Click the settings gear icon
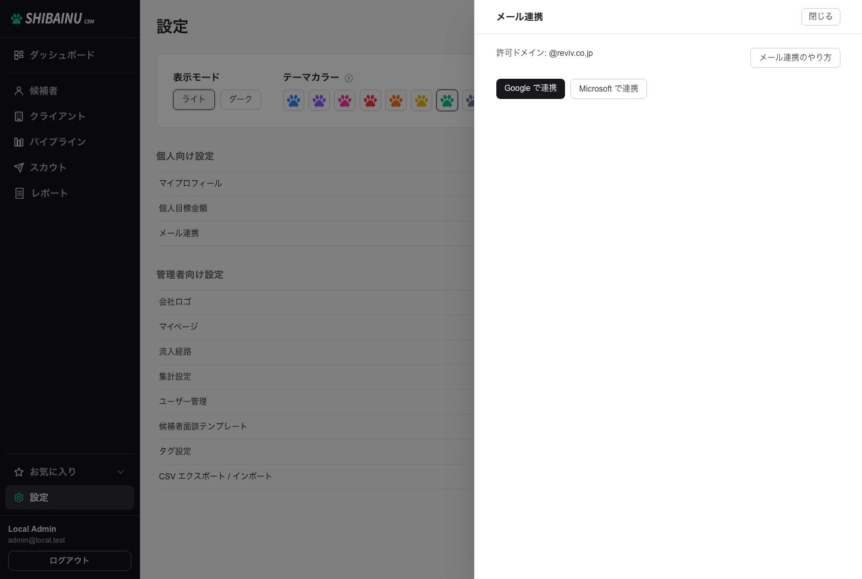The width and height of the screenshot is (862, 579). 19,498
